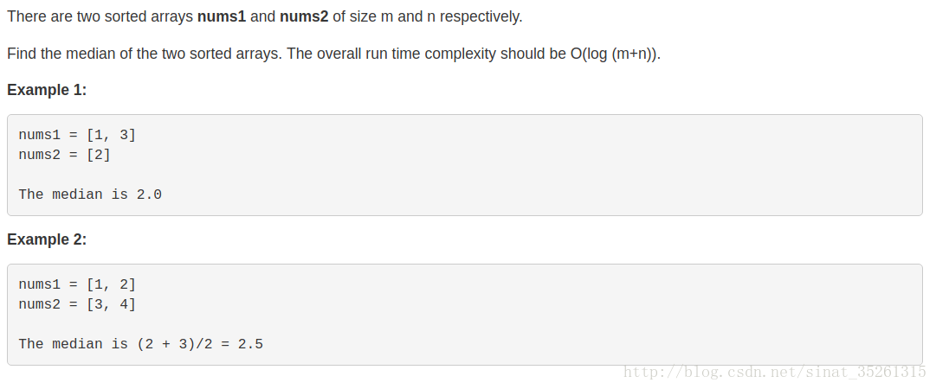This screenshot has width=936, height=389.
Task: Click the bold nums2 in the first sentence
Action: (x=304, y=16)
